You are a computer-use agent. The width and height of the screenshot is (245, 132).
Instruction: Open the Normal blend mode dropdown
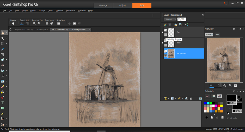[170, 19]
